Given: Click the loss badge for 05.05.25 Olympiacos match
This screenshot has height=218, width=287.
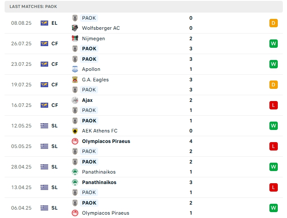Looking at the screenshot, I should tap(273, 146).
